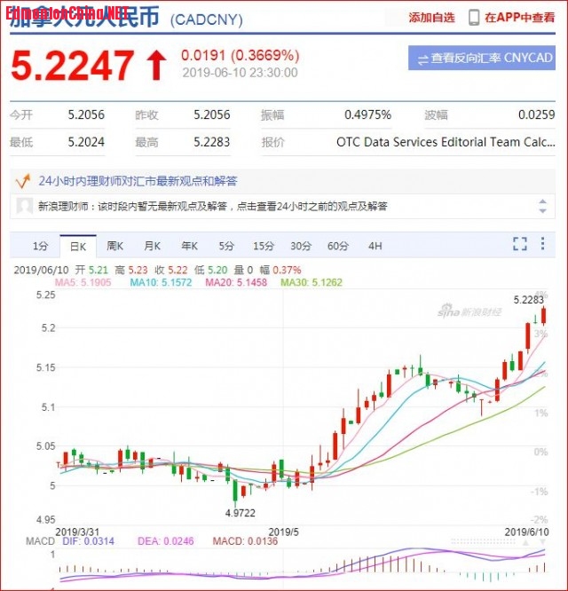The width and height of the screenshot is (568, 591).
Task: Click the speech bubble icon before 新浪理财师
Action: point(25,206)
